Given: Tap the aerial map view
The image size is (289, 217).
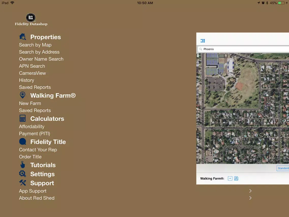Looking at the screenshot, I should click(x=242, y=108).
